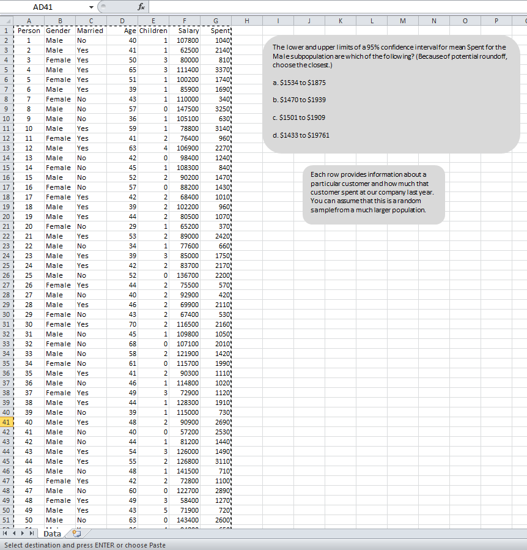Click the 'Age' header cell

coord(122,31)
